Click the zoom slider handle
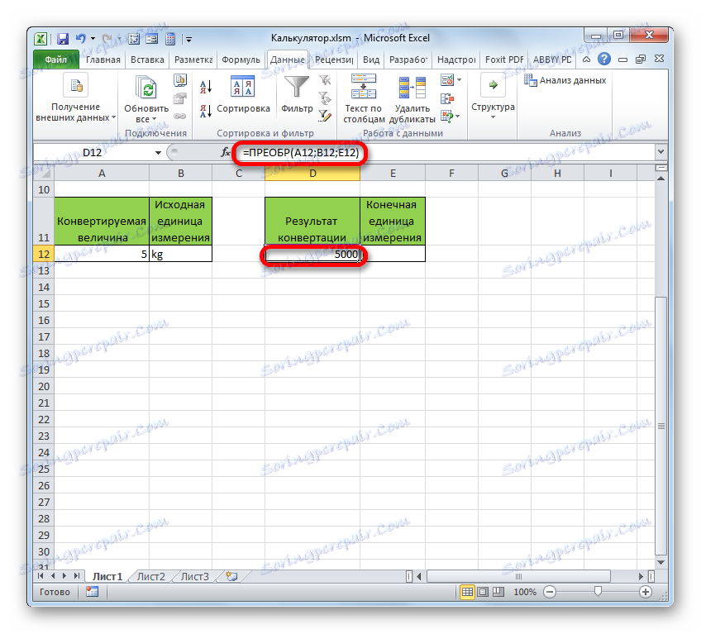The width and height of the screenshot is (701, 634). pos(598,592)
